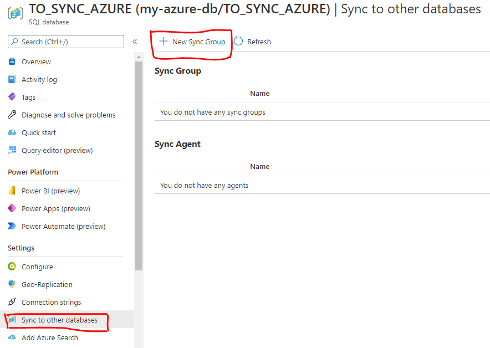Collapse the sidebar with the double chevron
The image size is (490, 348).
tap(135, 42)
